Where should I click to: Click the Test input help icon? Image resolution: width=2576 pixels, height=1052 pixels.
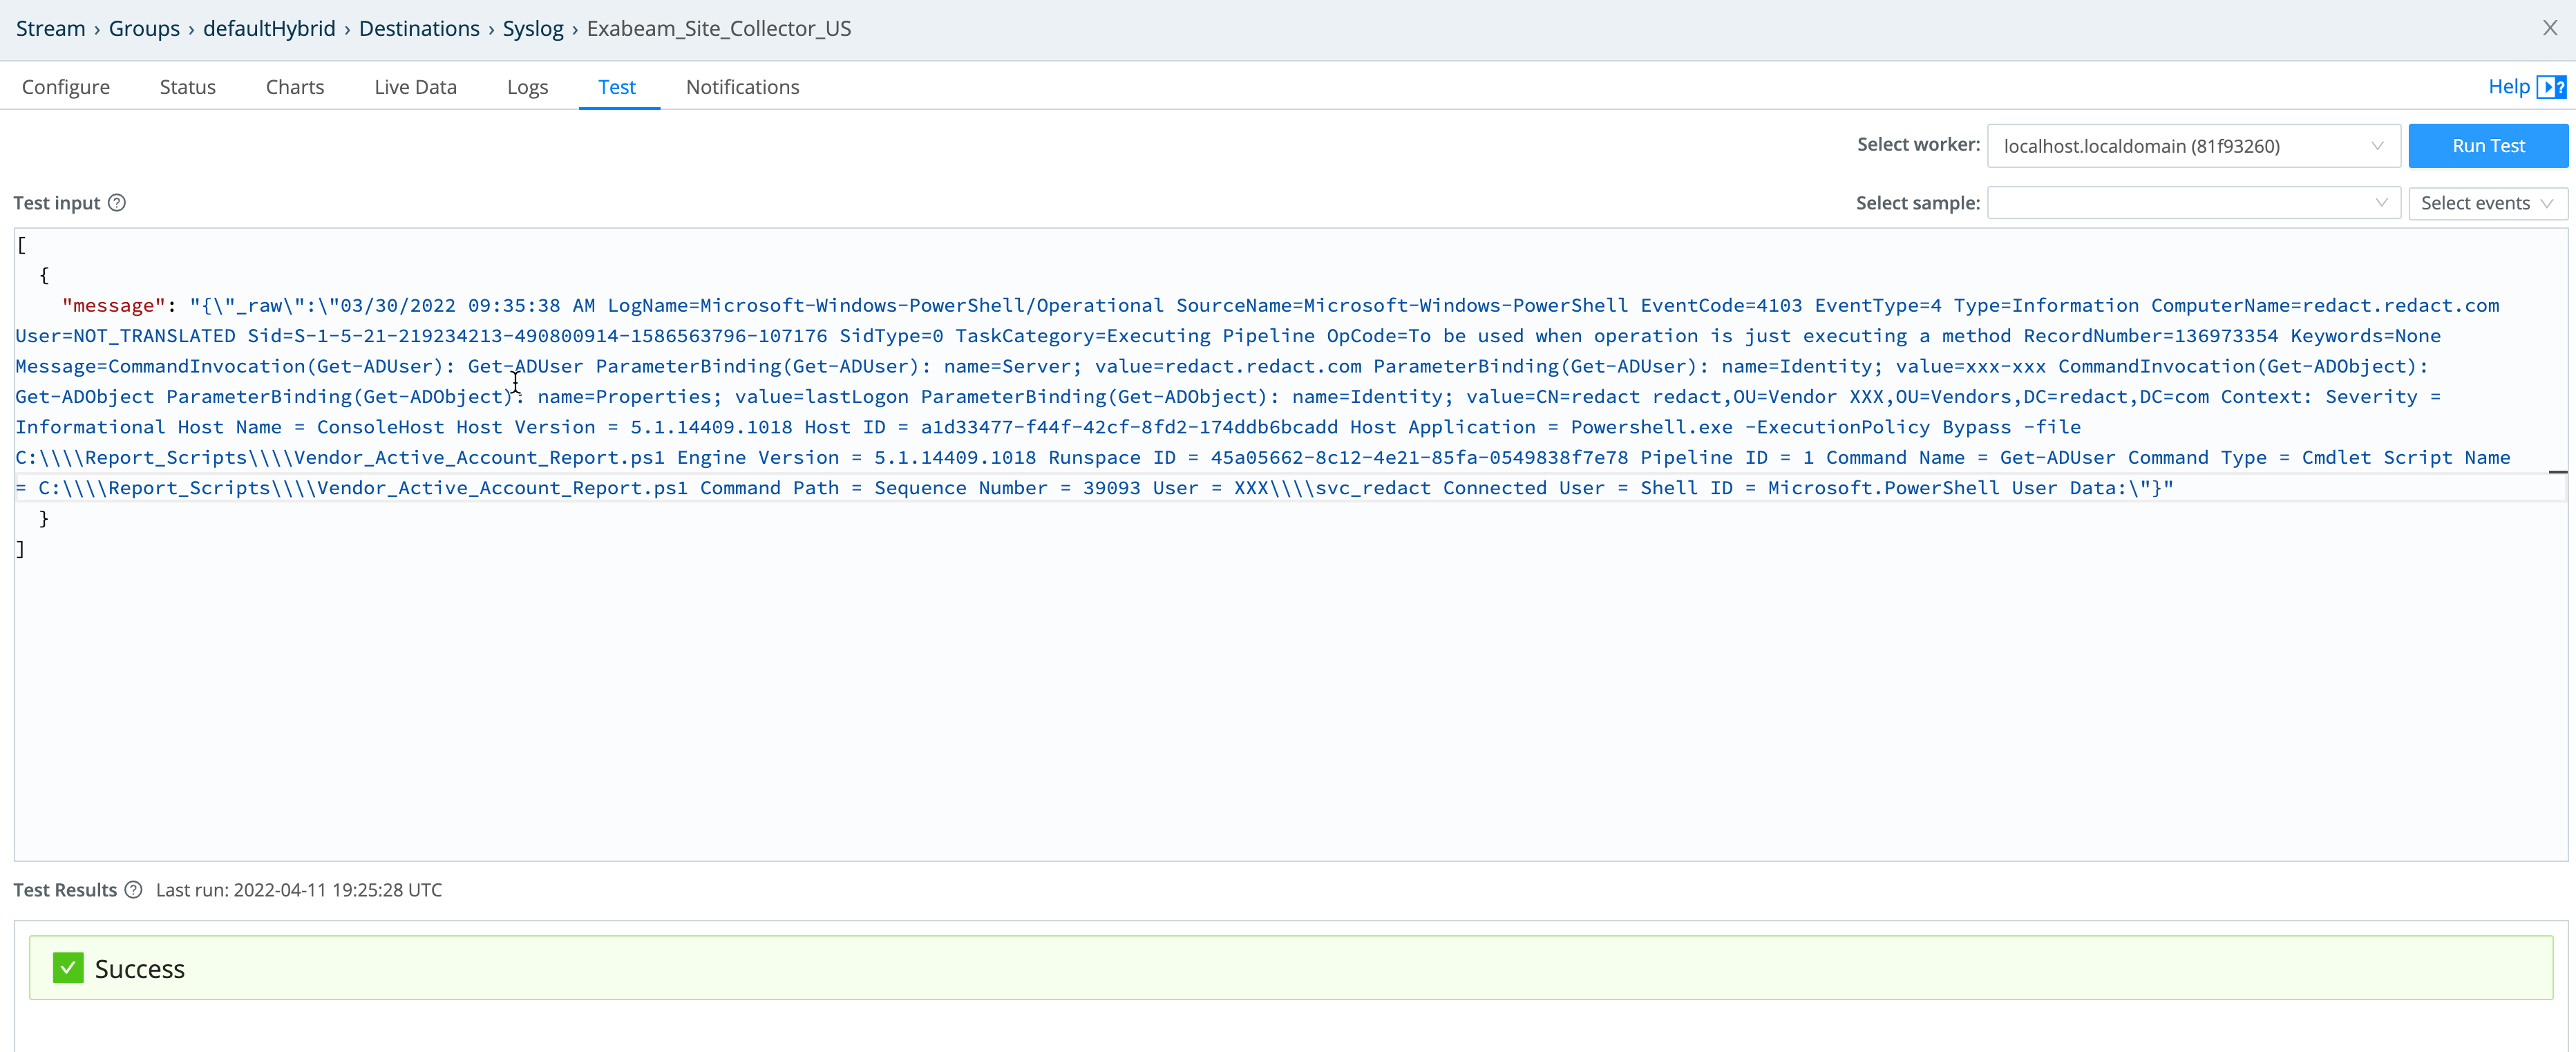coord(117,202)
